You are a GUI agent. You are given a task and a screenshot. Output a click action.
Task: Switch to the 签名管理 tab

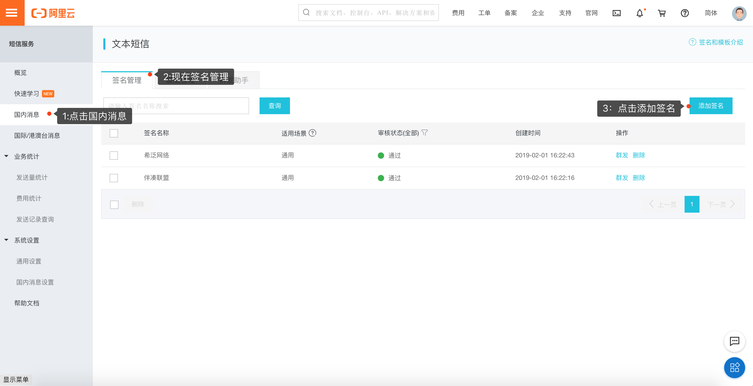[x=127, y=80]
